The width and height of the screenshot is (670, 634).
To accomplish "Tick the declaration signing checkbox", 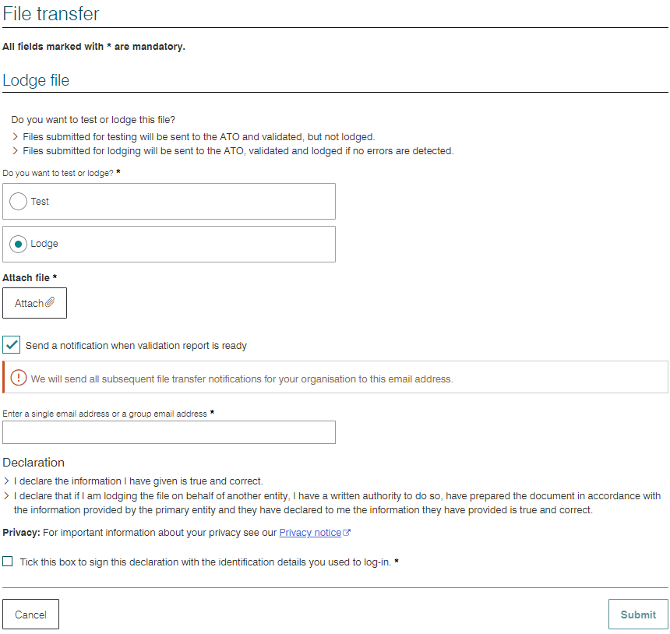I will pos(8,561).
